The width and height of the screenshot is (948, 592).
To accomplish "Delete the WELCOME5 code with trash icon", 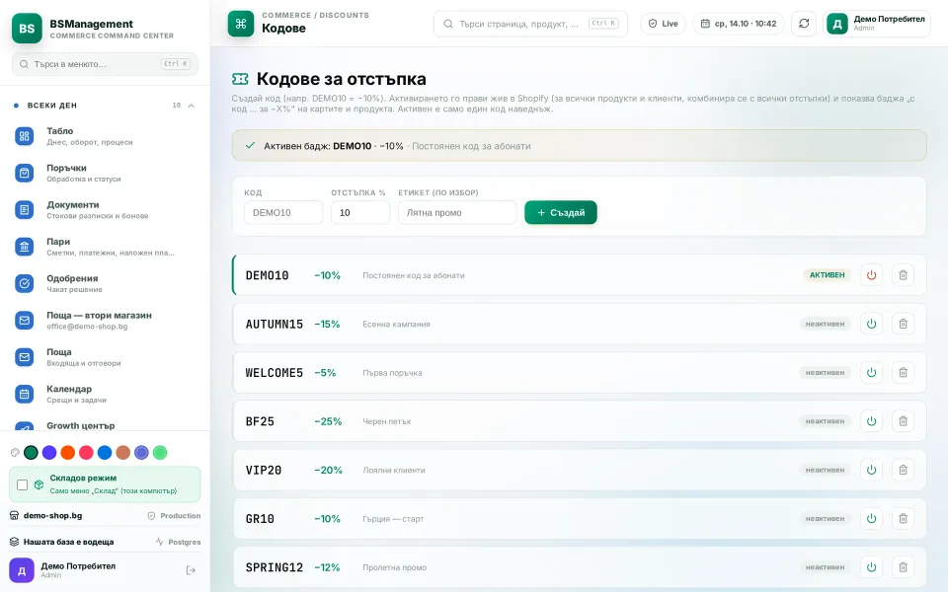I will pos(903,373).
